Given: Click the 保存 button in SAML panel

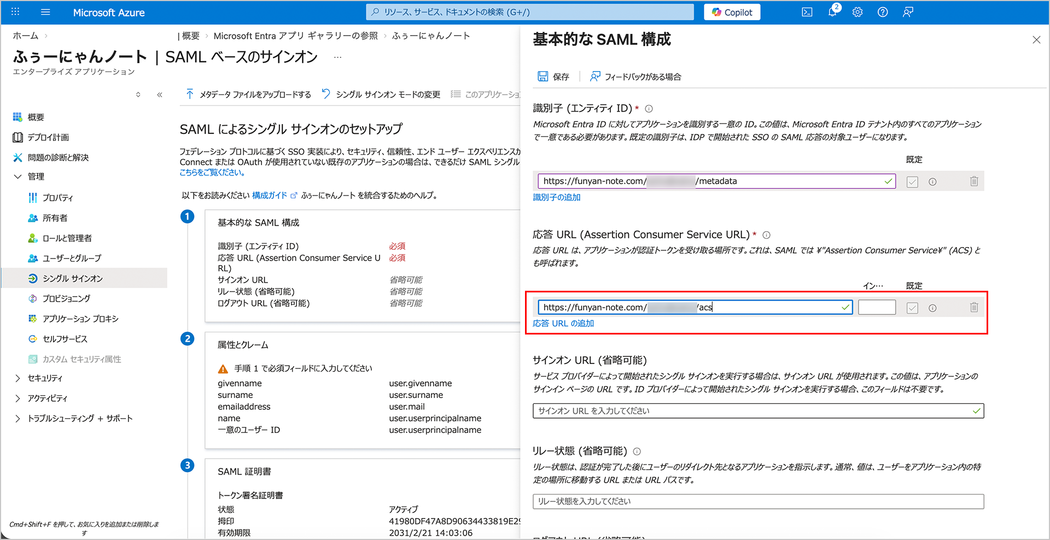Looking at the screenshot, I should click(x=553, y=77).
